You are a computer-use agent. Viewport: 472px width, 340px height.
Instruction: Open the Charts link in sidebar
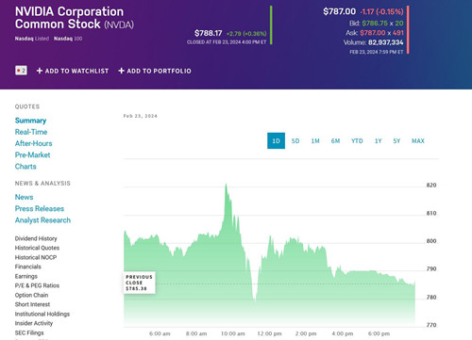(25, 167)
